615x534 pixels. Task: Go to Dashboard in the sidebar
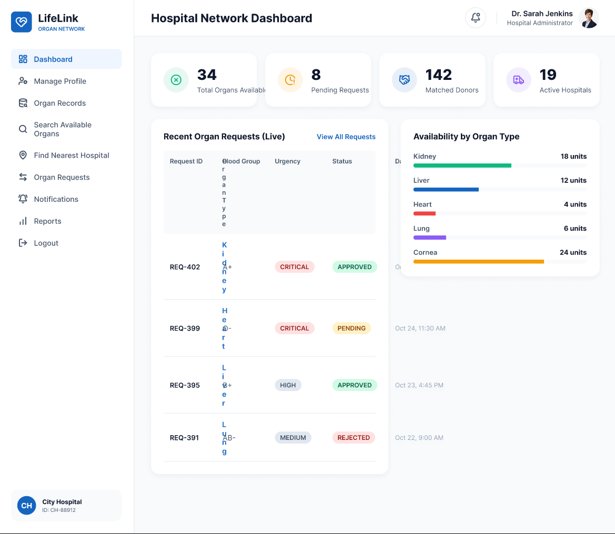pyautogui.click(x=66, y=59)
